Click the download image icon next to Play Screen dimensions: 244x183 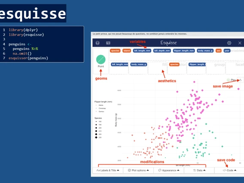coord(241,80)
